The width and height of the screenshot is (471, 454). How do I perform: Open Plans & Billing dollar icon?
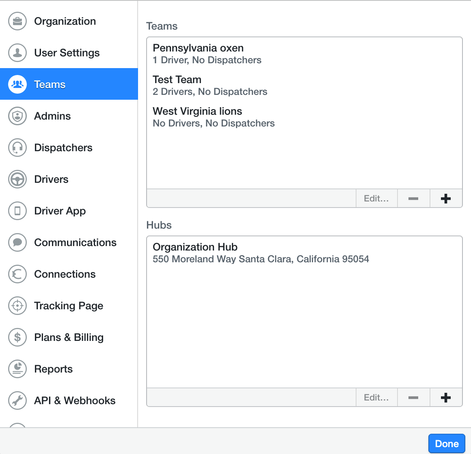(x=17, y=337)
